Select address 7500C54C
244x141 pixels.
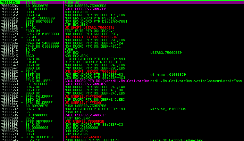coord(9,65)
